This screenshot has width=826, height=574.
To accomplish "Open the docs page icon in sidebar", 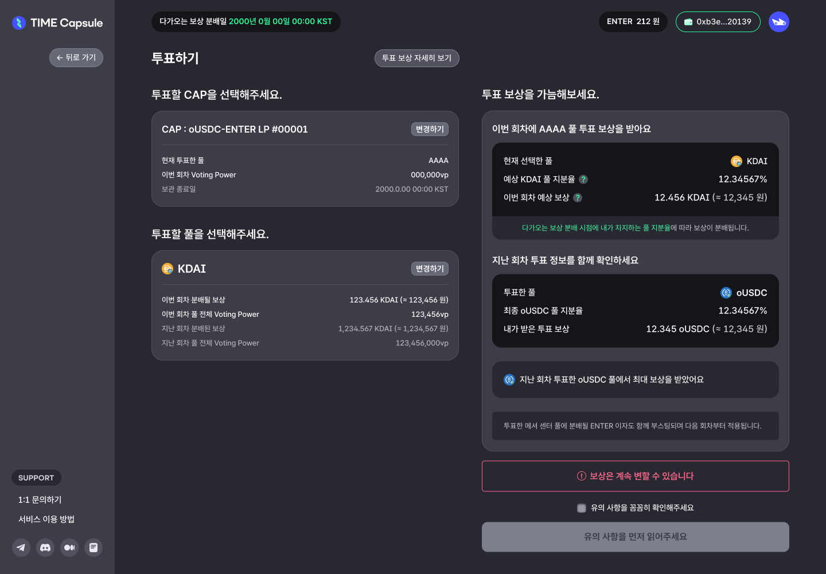I will 93,548.
